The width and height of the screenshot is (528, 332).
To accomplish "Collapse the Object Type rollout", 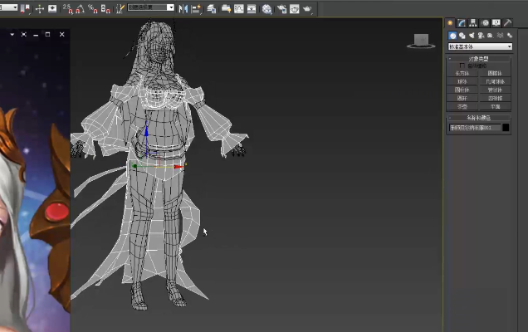I will coord(479,58).
